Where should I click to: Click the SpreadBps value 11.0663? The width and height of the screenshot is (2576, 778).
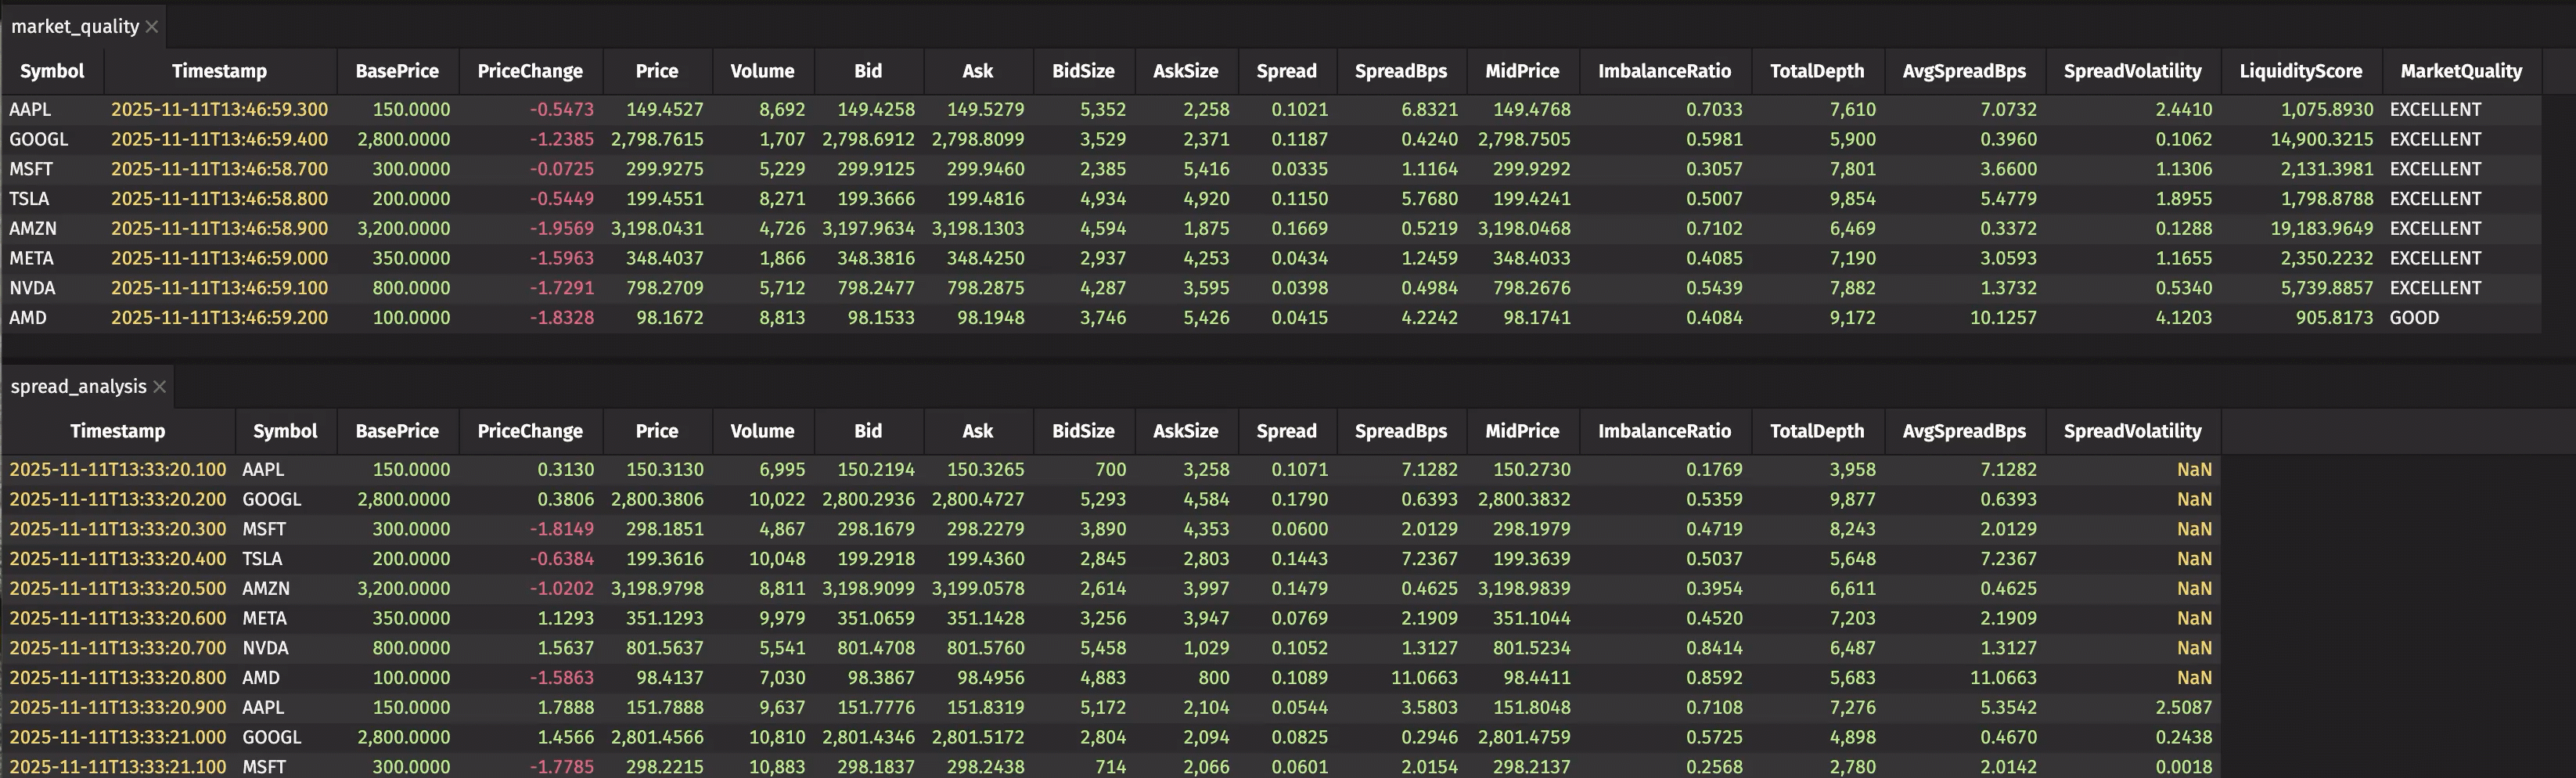1423,678
